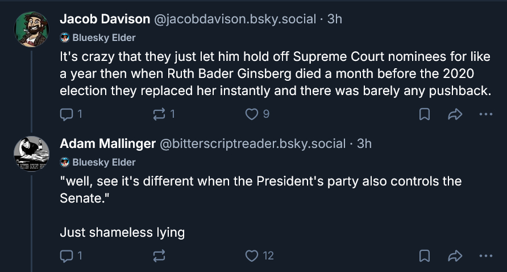Click the @jacobdavison.bsky.social handle

pyautogui.click(x=235, y=19)
